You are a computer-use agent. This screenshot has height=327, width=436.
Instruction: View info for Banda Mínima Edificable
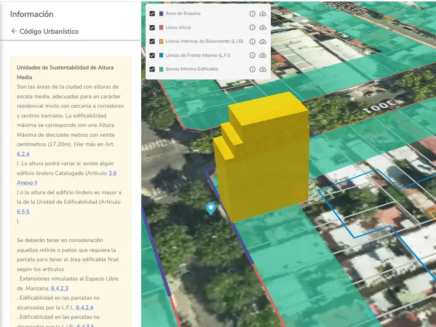coord(252,69)
